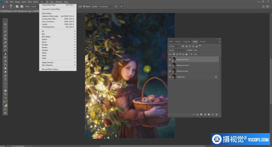This screenshot has width=272, height=147.
Task: Expand the Sharpen submenu
Action: click(58, 50)
